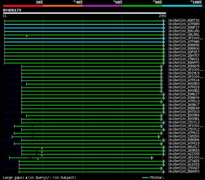The image size is (205, 180).
Task: Select the UniRef100_B9NF17 label
Action: (184, 28)
